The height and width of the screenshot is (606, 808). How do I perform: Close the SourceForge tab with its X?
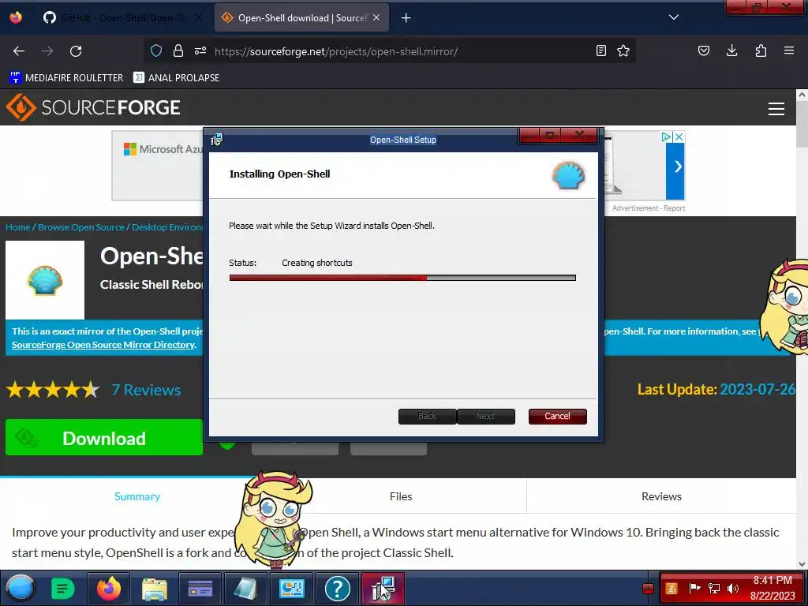coord(376,17)
